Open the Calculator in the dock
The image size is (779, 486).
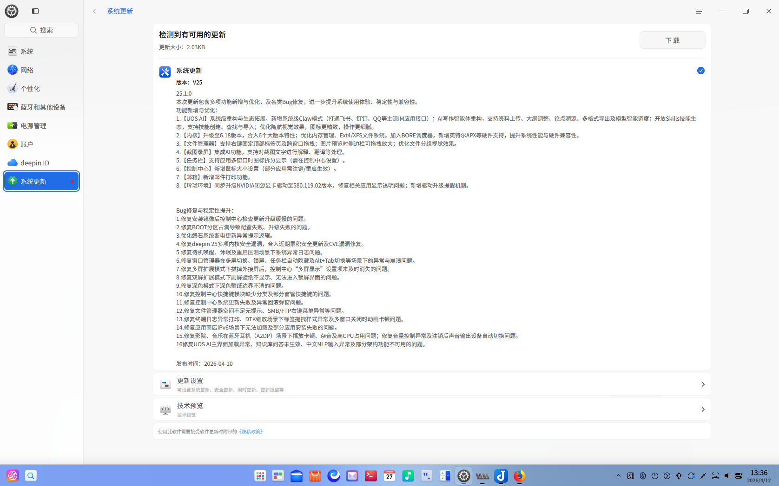[445, 476]
